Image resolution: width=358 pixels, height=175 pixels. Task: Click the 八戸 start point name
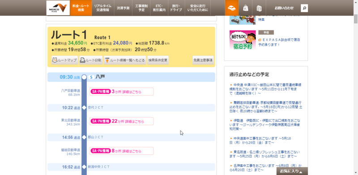[x=100, y=77]
